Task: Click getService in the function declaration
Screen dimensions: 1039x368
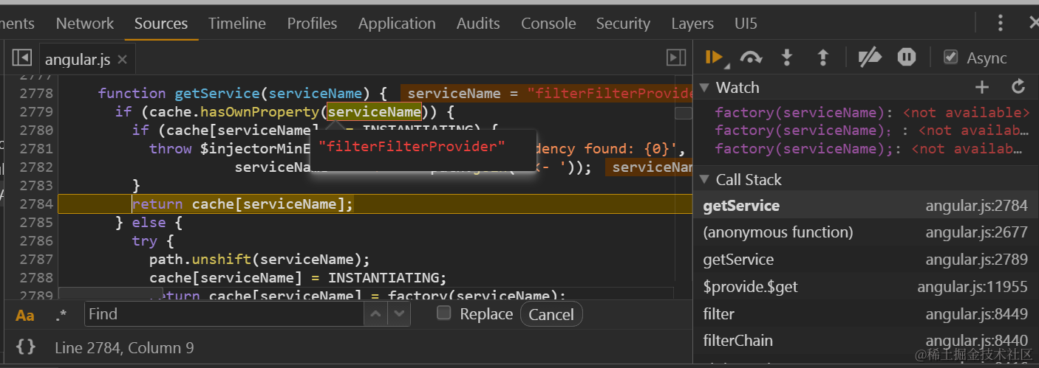Action: (x=217, y=94)
